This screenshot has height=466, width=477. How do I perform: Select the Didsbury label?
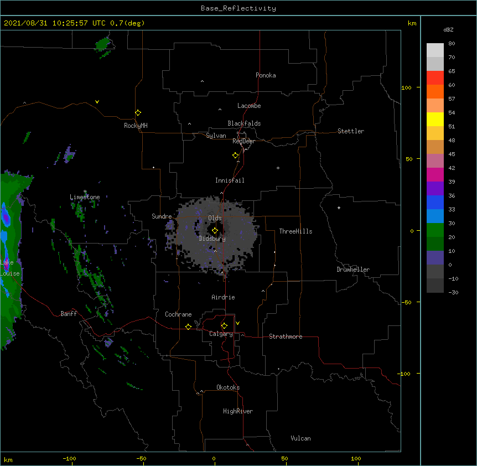coord(212,239)
